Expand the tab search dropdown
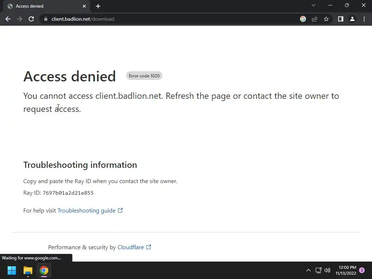 [x=314, y=5]
